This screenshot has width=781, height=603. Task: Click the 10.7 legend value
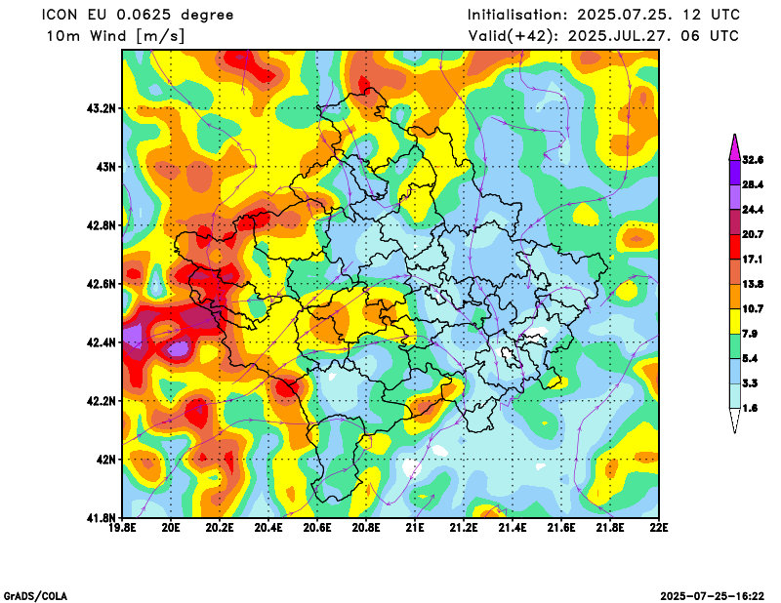click(753, 309)
